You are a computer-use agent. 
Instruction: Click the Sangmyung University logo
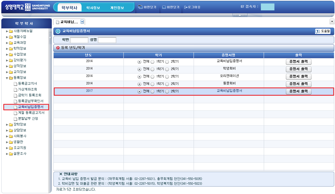point(26,7)
